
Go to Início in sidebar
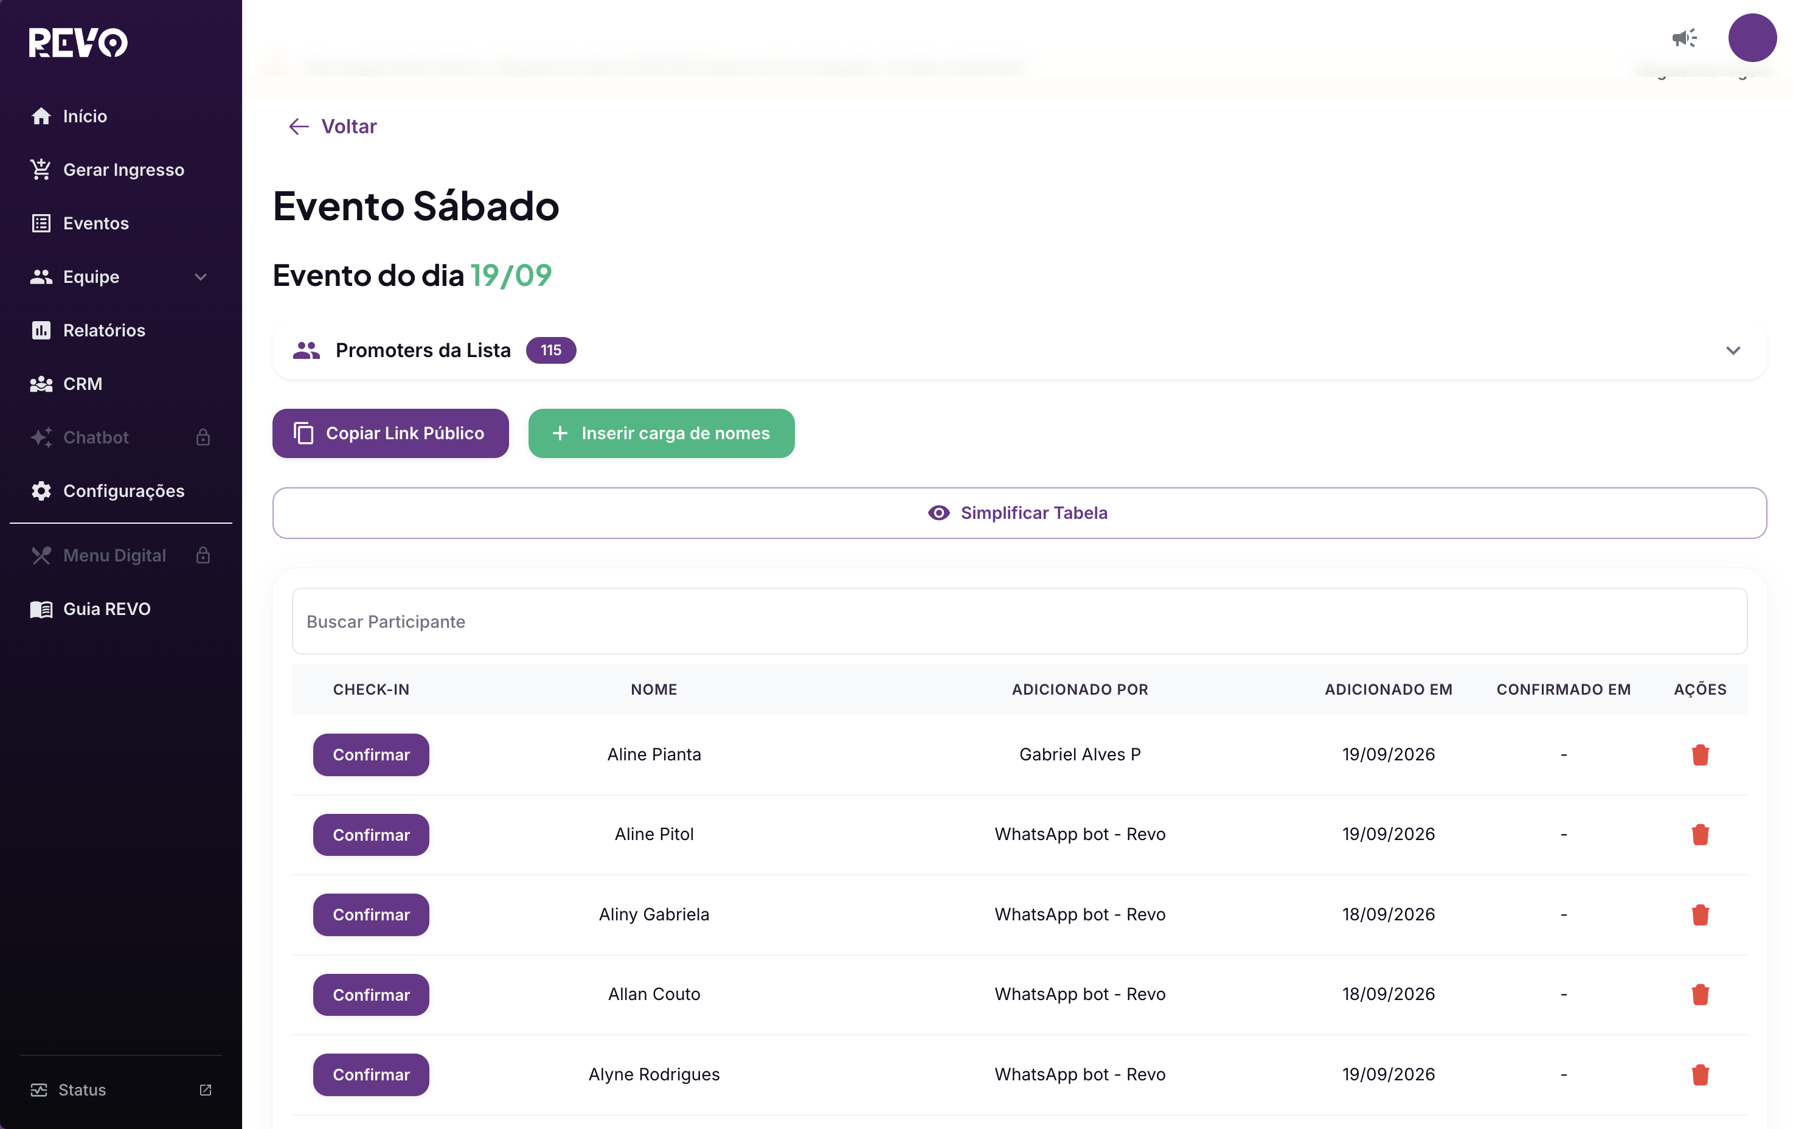pyautogui.click(x=120, y=116)
